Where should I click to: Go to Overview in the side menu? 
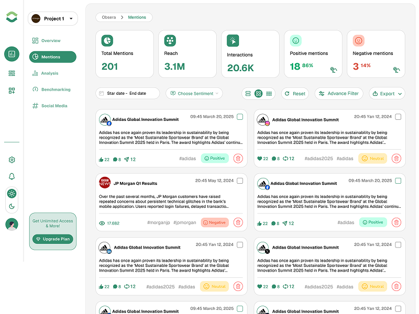click(47, 41)
